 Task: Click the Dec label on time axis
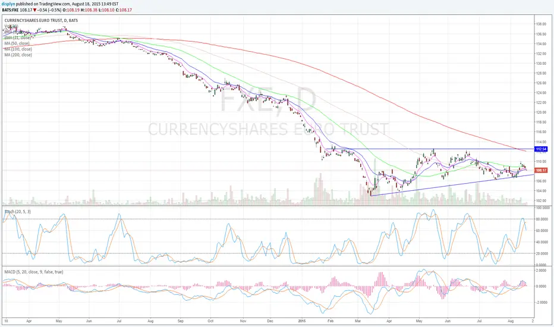[x=270, y=321]
